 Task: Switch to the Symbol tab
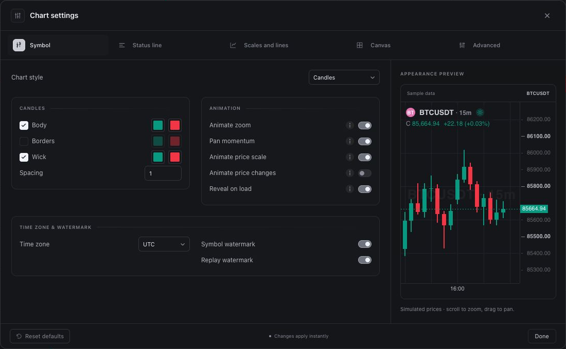pyautogui.click(x=58, y=45)
